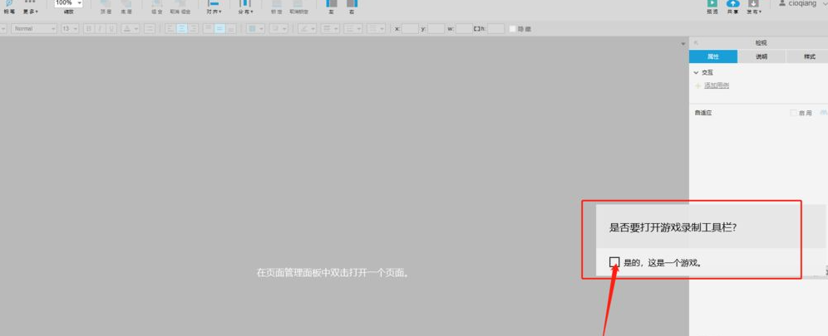The height and width of the screenshot is (336, 828).
Task: Click the 顶层 (Bring to Front) icon
Action: [106, 5]
